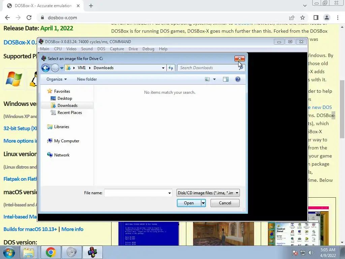Click the volume speaker tray icon

[311, 253]
